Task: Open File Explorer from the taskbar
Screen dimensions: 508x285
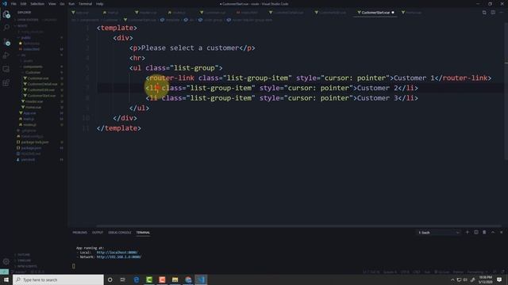Action: point(175,279)
